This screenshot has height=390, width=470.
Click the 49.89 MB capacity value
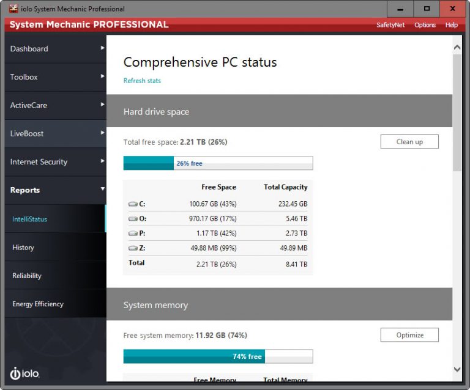pos(294,248)
